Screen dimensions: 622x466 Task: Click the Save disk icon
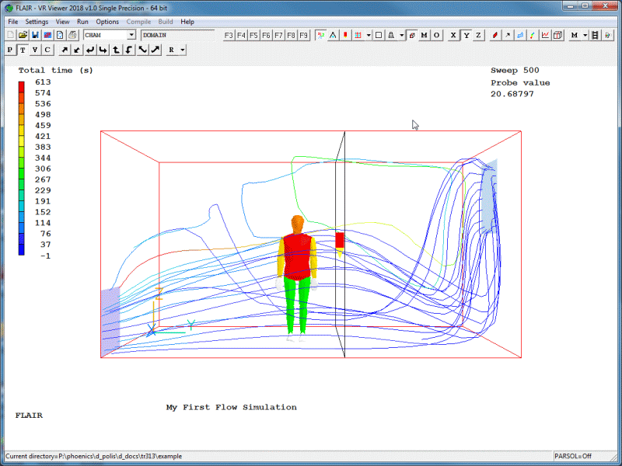point(35,35)
